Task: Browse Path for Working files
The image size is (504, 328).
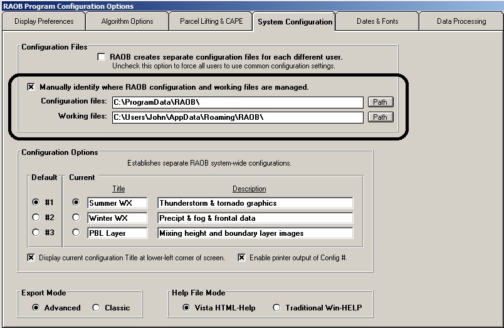Action: (381, 117)
